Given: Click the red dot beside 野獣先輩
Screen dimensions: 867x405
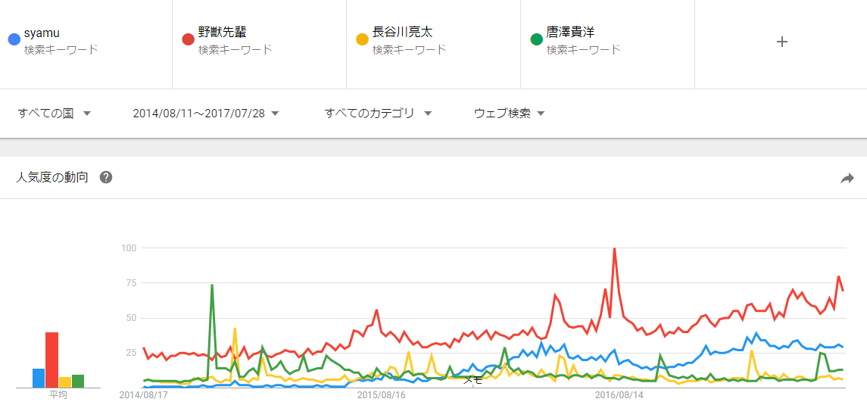Looking at the screenshot, I should point(188,39).
